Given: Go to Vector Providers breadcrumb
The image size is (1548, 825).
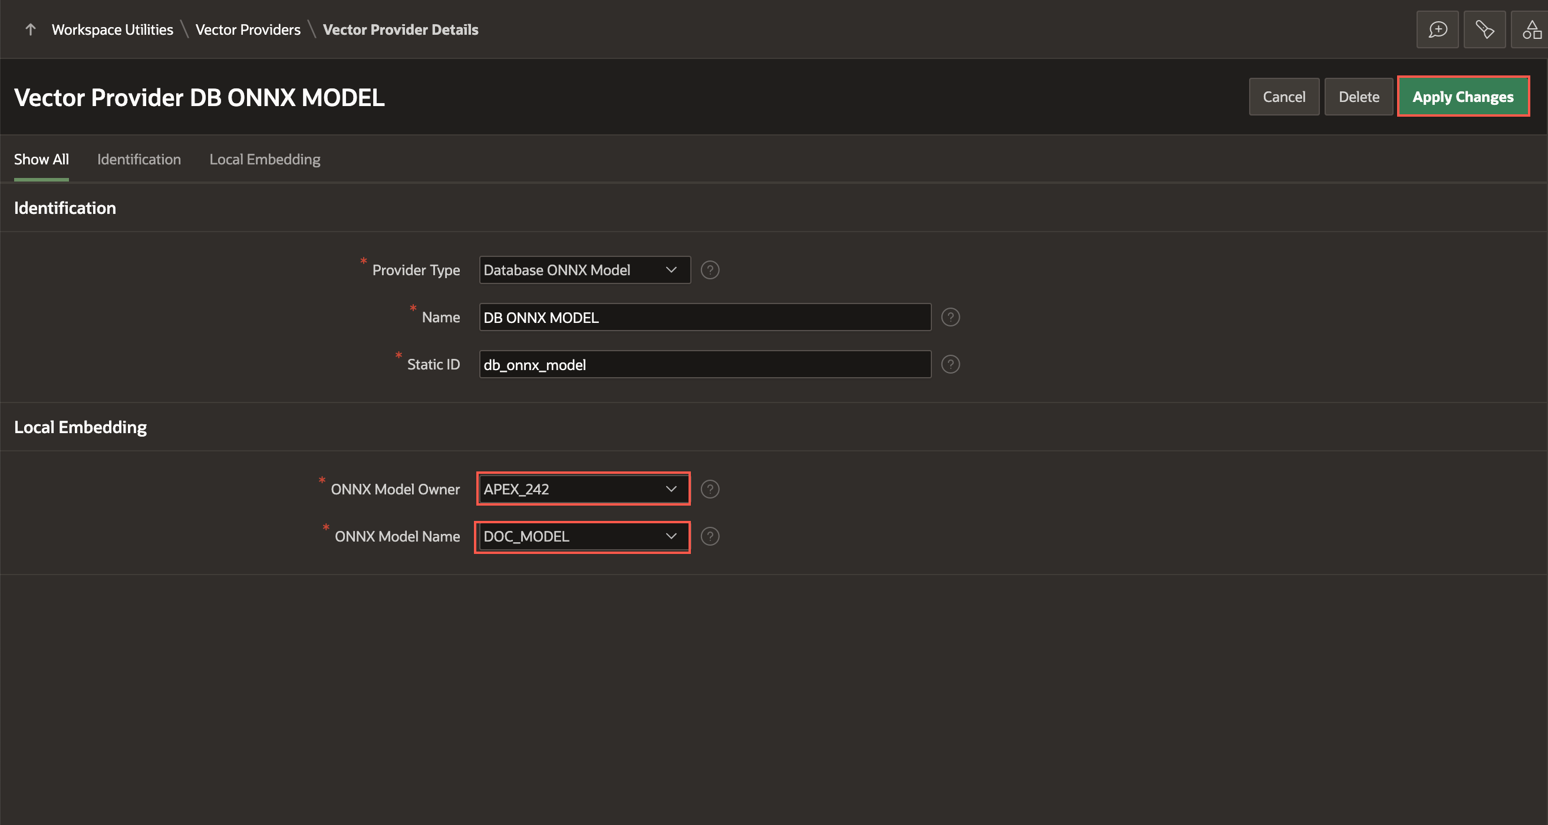Looking at the screenshot, I should tap(248, 29).
